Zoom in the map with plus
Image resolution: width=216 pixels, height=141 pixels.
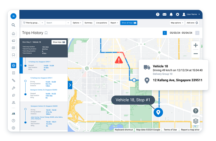(195, 45)
